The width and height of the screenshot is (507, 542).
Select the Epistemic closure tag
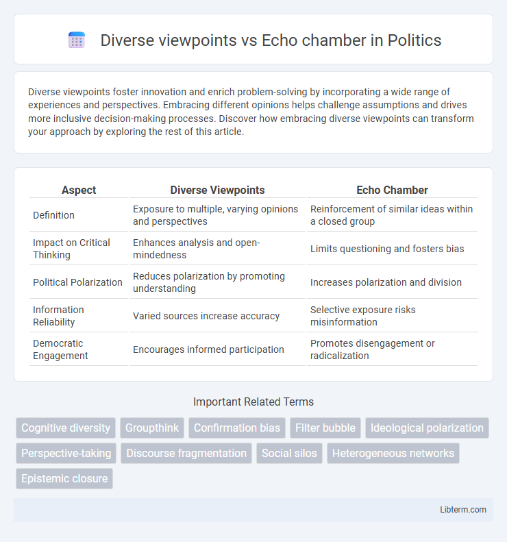click(x=64, y=478)
